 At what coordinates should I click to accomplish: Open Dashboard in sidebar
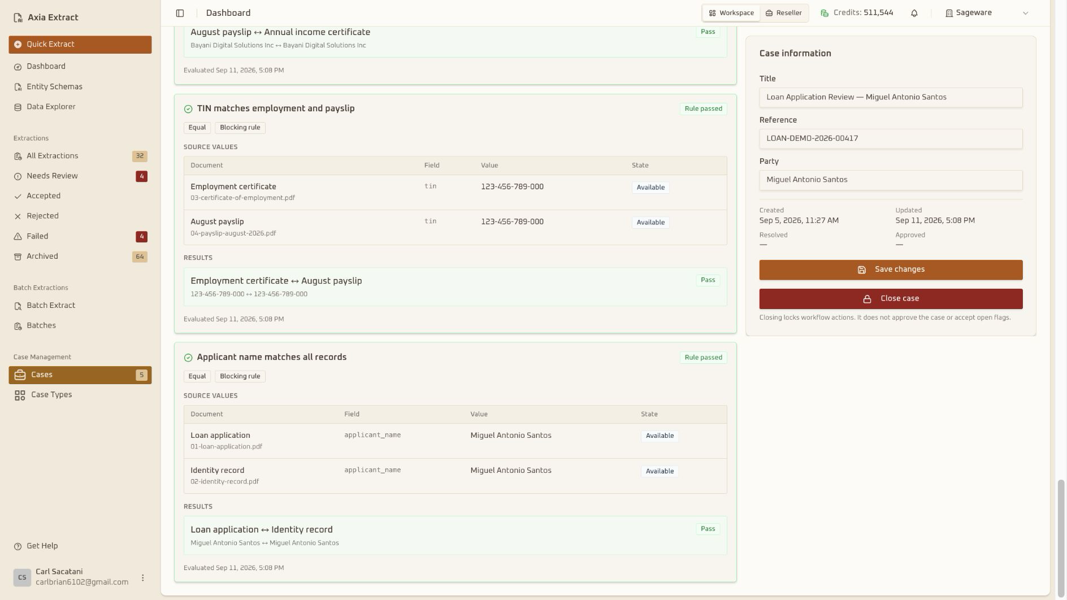click(x=80, y=67)
